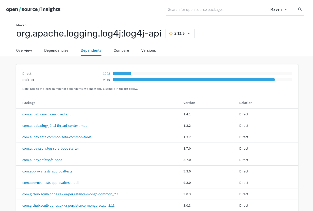Open akka-persistence-mongo-common_2.13 package link

click(71, 194)
